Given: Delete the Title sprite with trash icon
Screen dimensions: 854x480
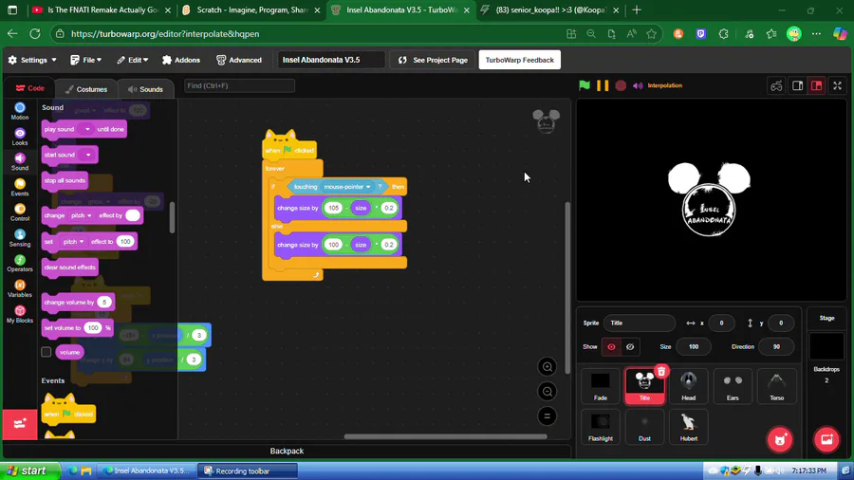Looking at the screenshot, I should (x=661, y=372).
